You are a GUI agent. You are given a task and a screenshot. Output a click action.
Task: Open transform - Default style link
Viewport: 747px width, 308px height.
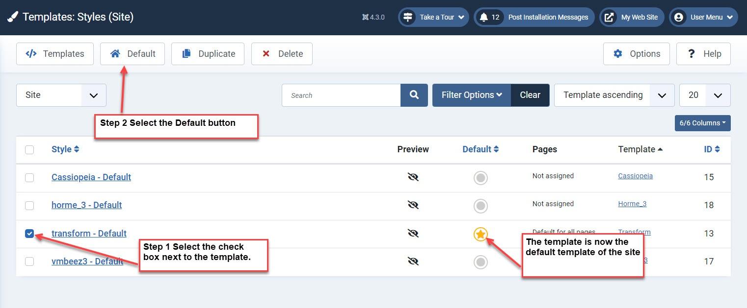pos(89,234)
